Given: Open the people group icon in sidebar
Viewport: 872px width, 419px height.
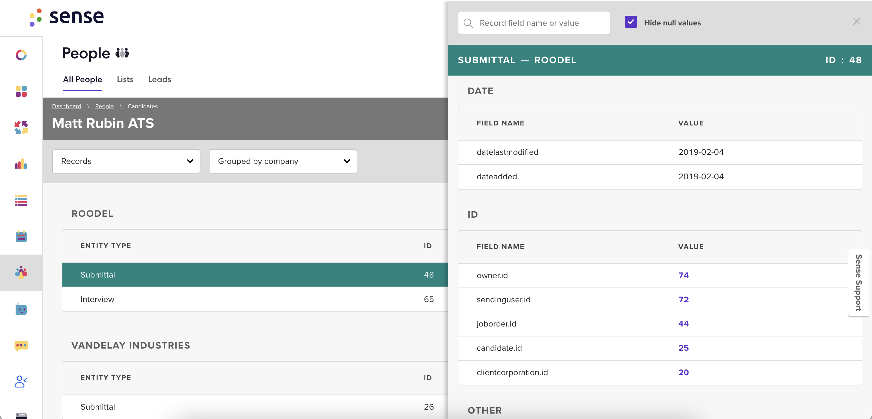Looking at the screenshot, I should (21, 272).
